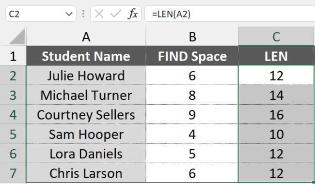The width and height of the screenshot is (315, 184).
Task: Click the Select All corner triangle
Action: (17, 36)
